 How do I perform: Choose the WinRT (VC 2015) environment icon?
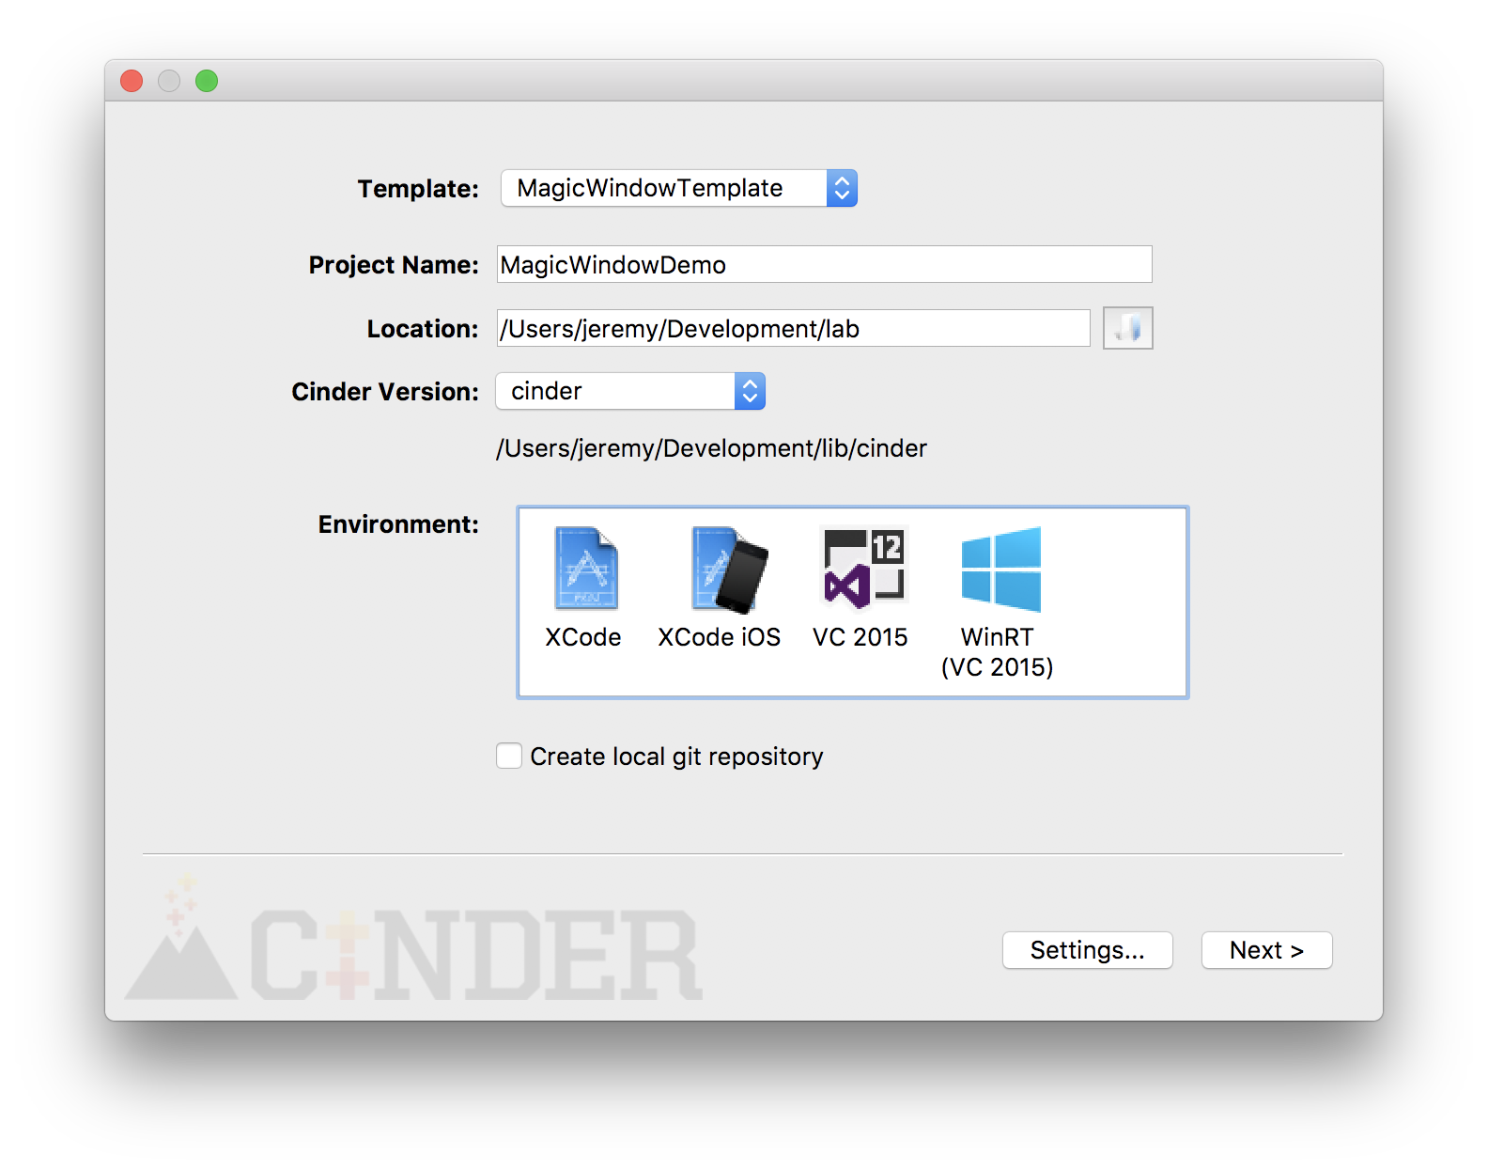[x=1001, y=569]
